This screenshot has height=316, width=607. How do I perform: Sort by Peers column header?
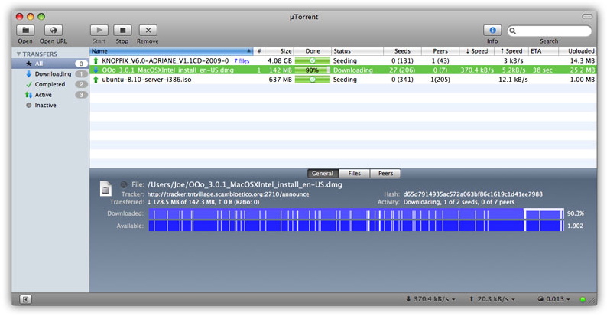tap(440, 51)
